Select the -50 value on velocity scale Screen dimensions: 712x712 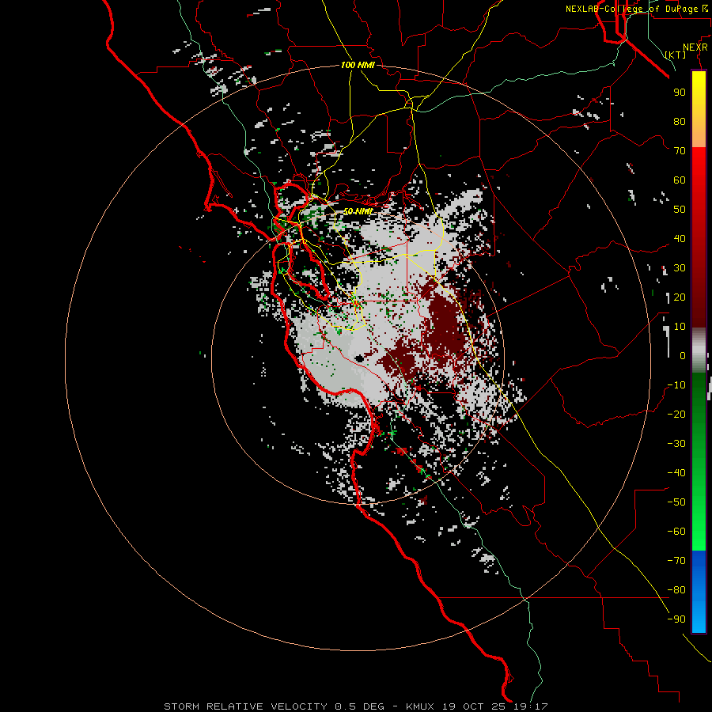(676, 502)
